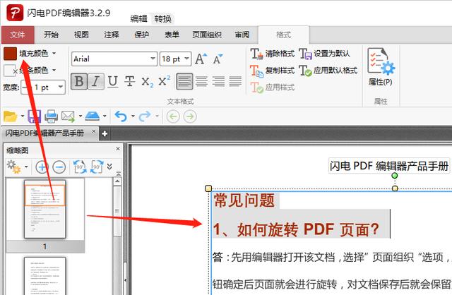Click the scanner icon
Image resolution: width=452 pixels, height=295 pixels.
(x=93, y=116)
